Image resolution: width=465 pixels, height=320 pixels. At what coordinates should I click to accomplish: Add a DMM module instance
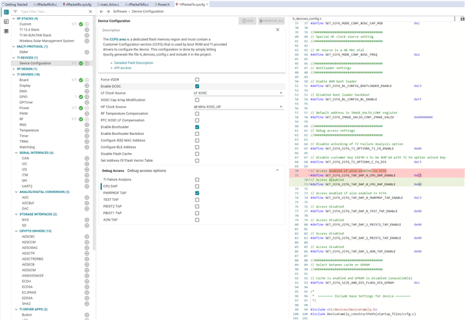click(87, 52)
